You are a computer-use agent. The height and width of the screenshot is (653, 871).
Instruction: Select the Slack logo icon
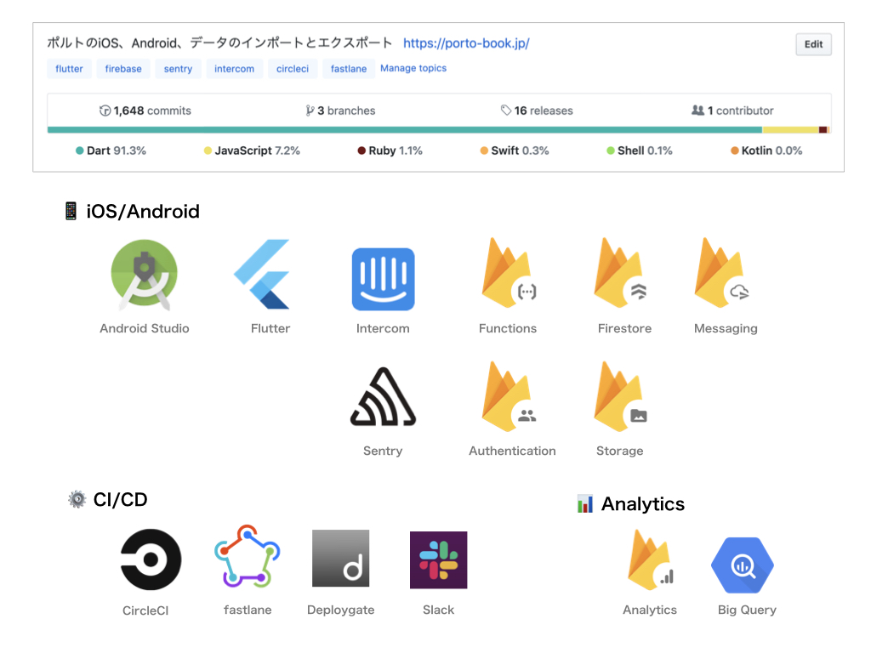tap(438, 559)
